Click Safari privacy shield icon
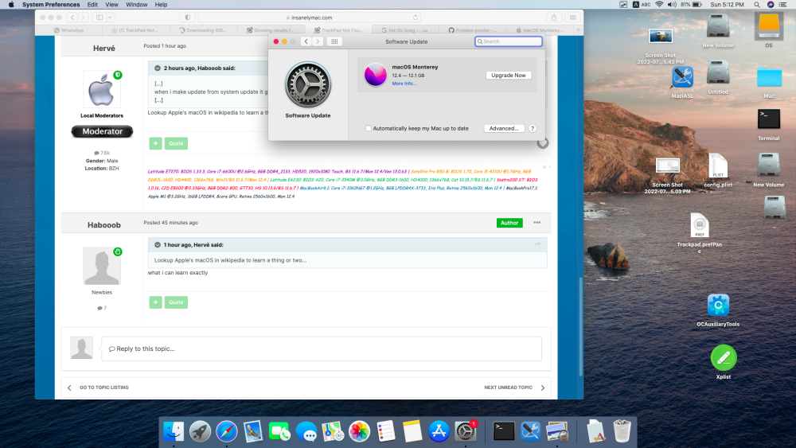Screen dimensions: 796x448 pos(187,18)
